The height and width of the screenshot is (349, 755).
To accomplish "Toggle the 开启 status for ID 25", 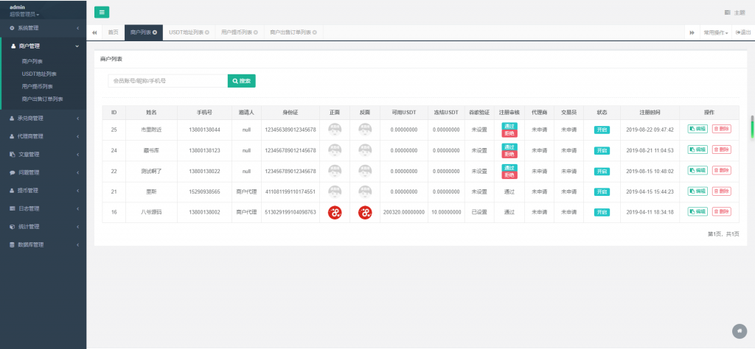I will 602,130.
